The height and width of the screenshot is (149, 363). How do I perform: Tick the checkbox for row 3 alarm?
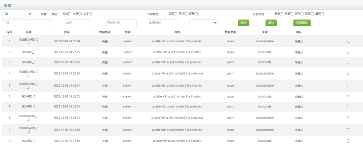[349, 62]
